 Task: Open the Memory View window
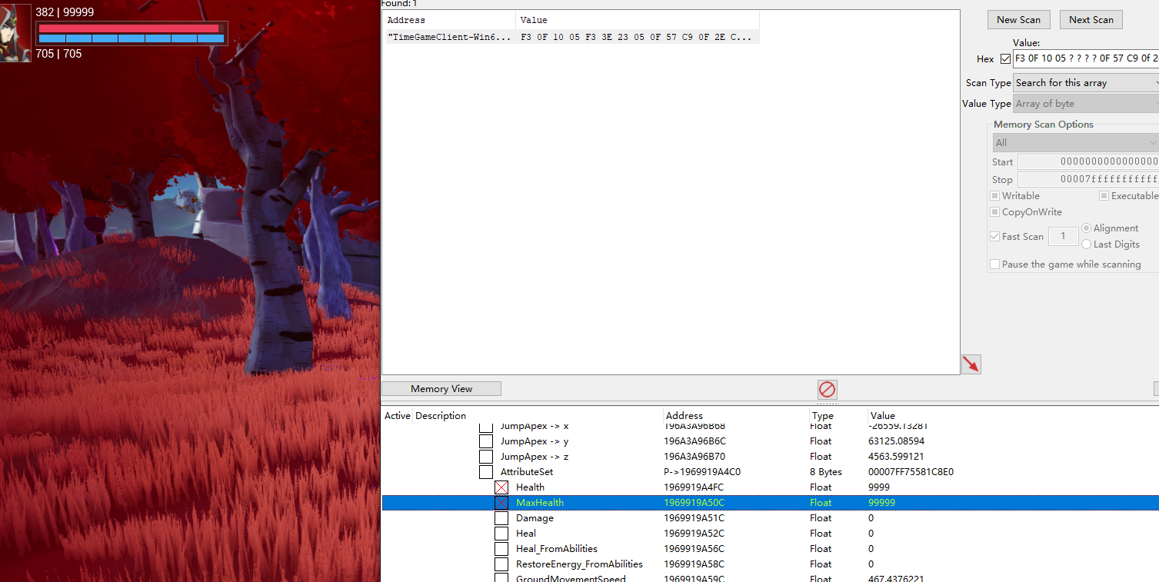[441, 389]
